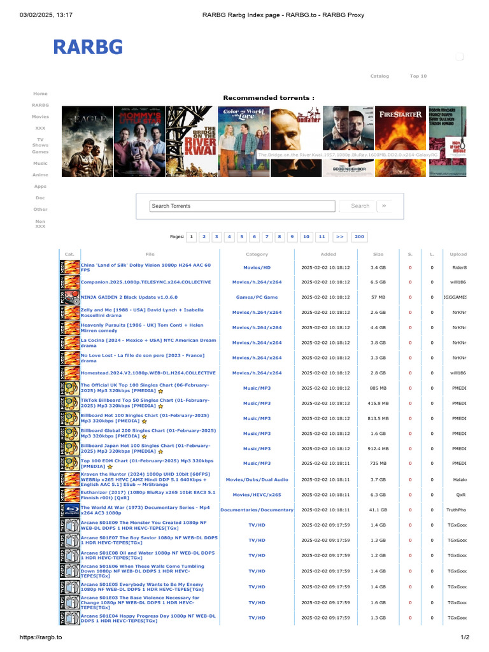This screenshot has height=652, width=489.
Task: Click games icon beside NINJA GAIDEN 2 Black
Action: pyautogui.click(x=69, y=297)
